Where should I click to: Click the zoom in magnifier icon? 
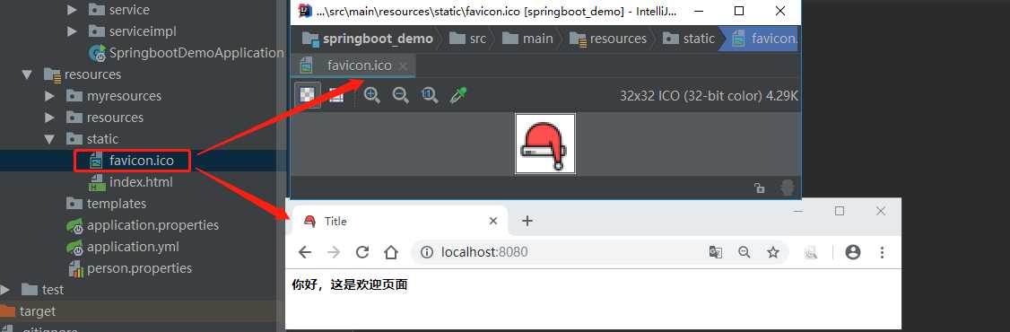(x=371, y=95)
